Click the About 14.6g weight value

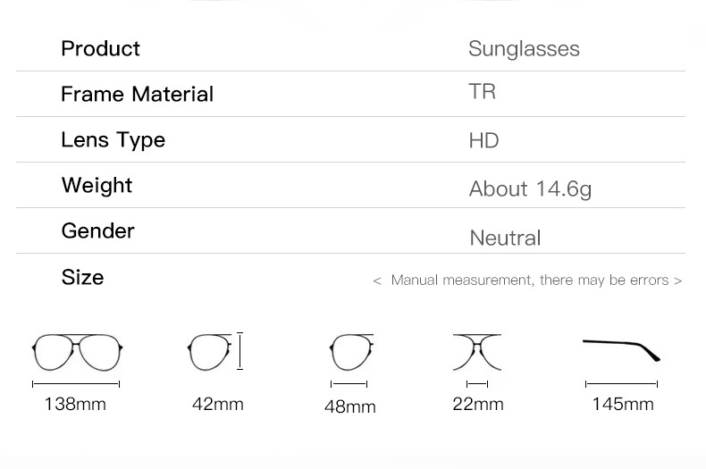[x=530, y=189]
